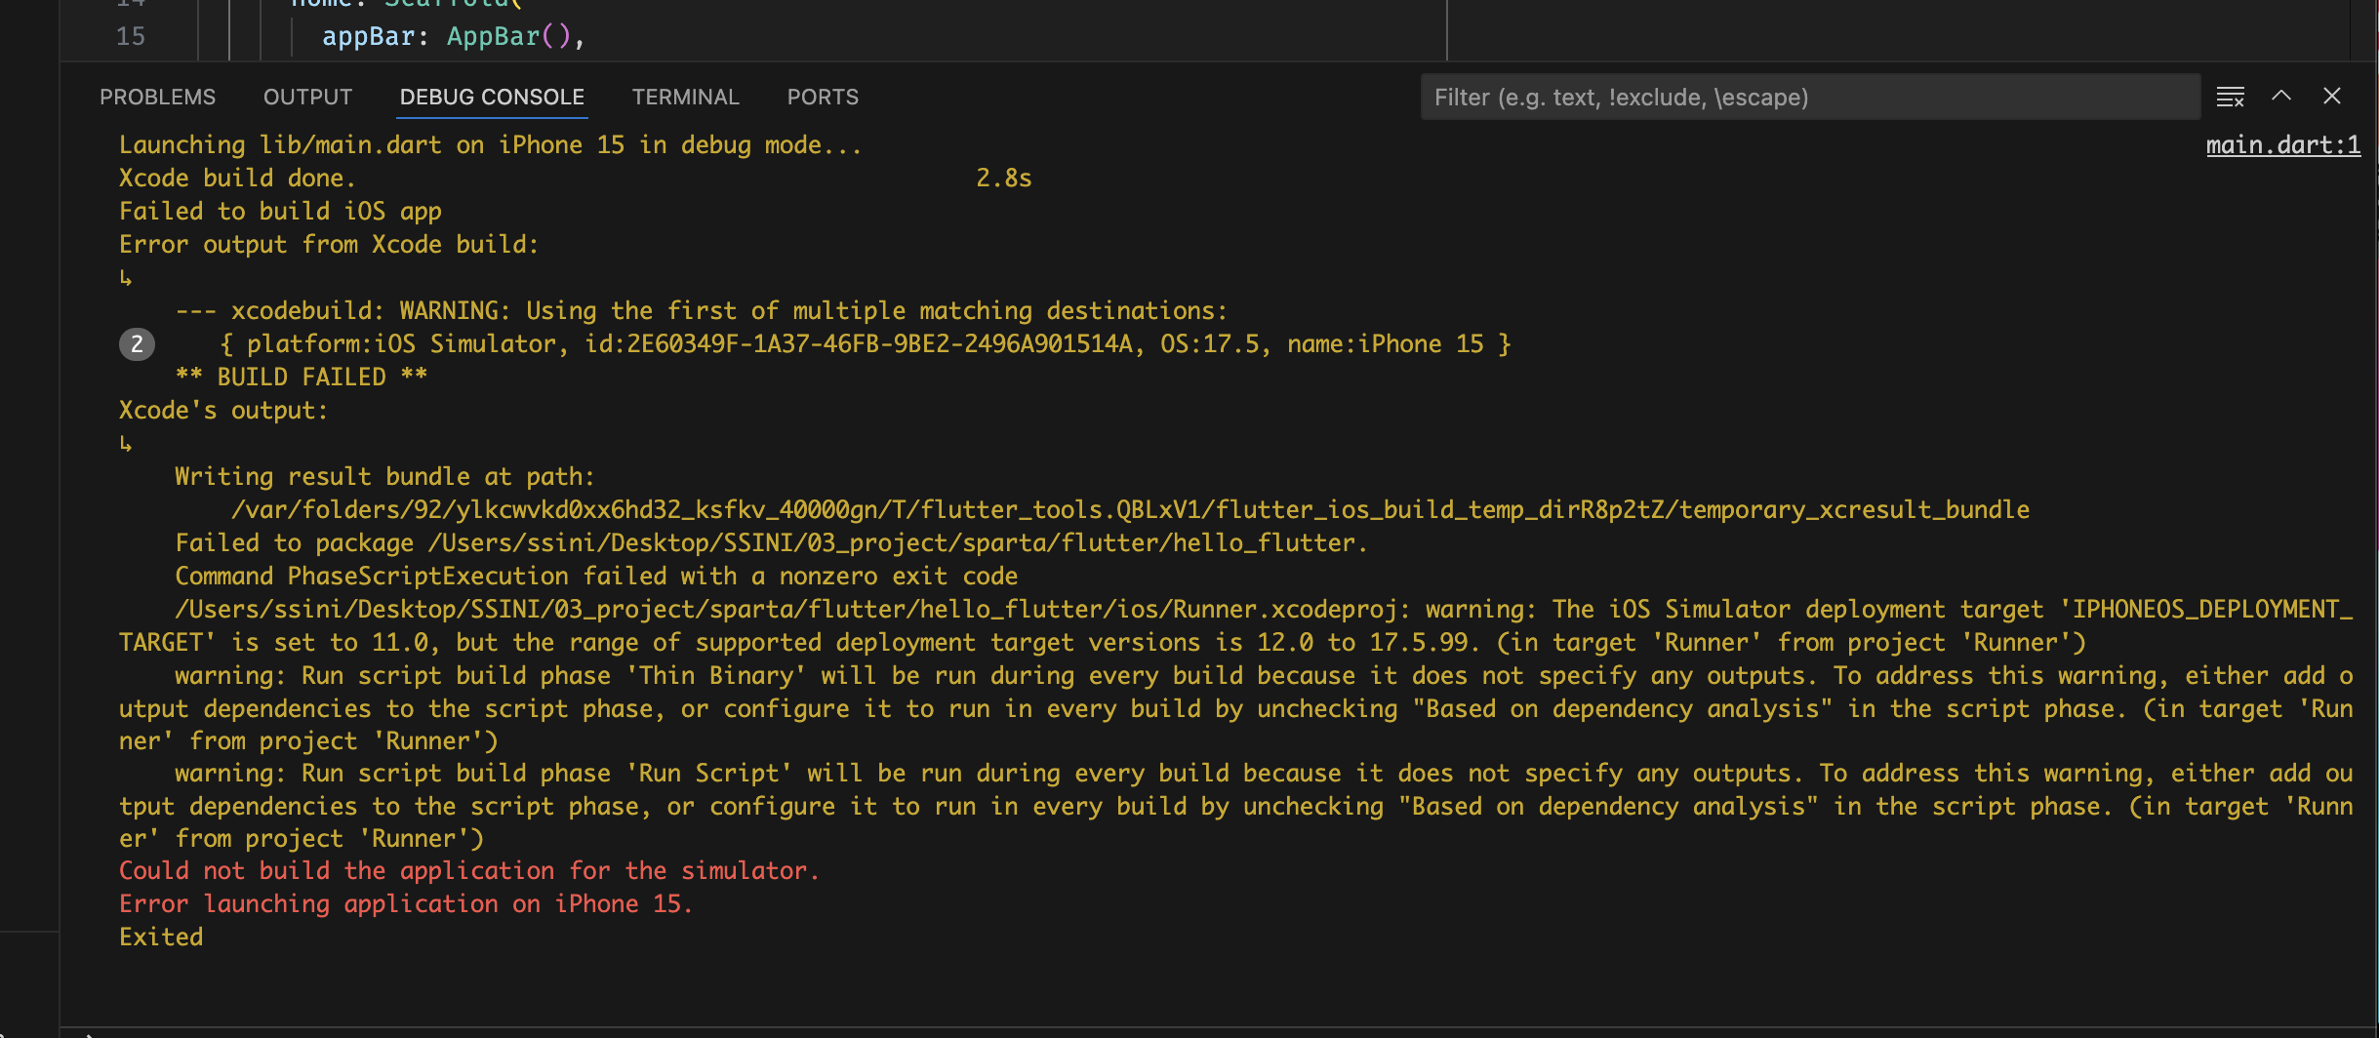Click 'Failed to build iOS app' line
2379x1038 pixels.
tap(280, 211)
